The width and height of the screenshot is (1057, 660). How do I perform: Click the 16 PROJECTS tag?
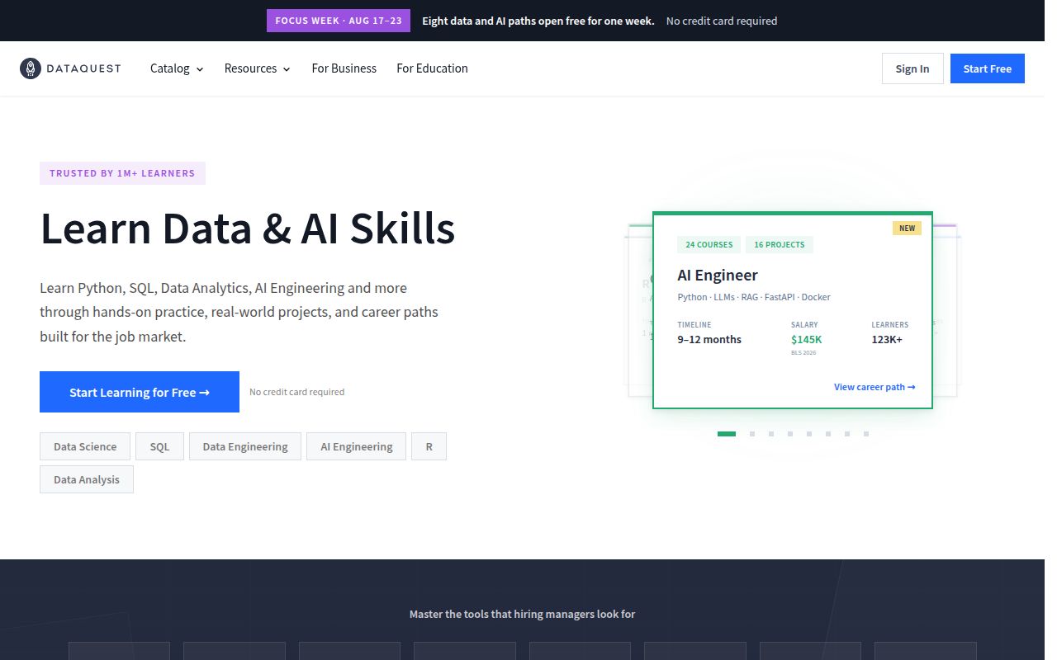(780, 245)
